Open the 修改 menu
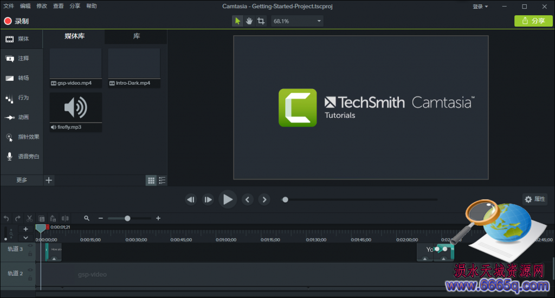This screenshot has height=298, width=555. click(42, 6)
